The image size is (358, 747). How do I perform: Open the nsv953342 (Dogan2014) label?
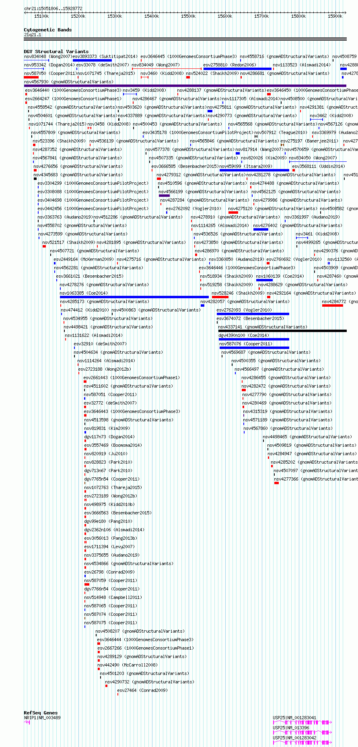(49, 65)
